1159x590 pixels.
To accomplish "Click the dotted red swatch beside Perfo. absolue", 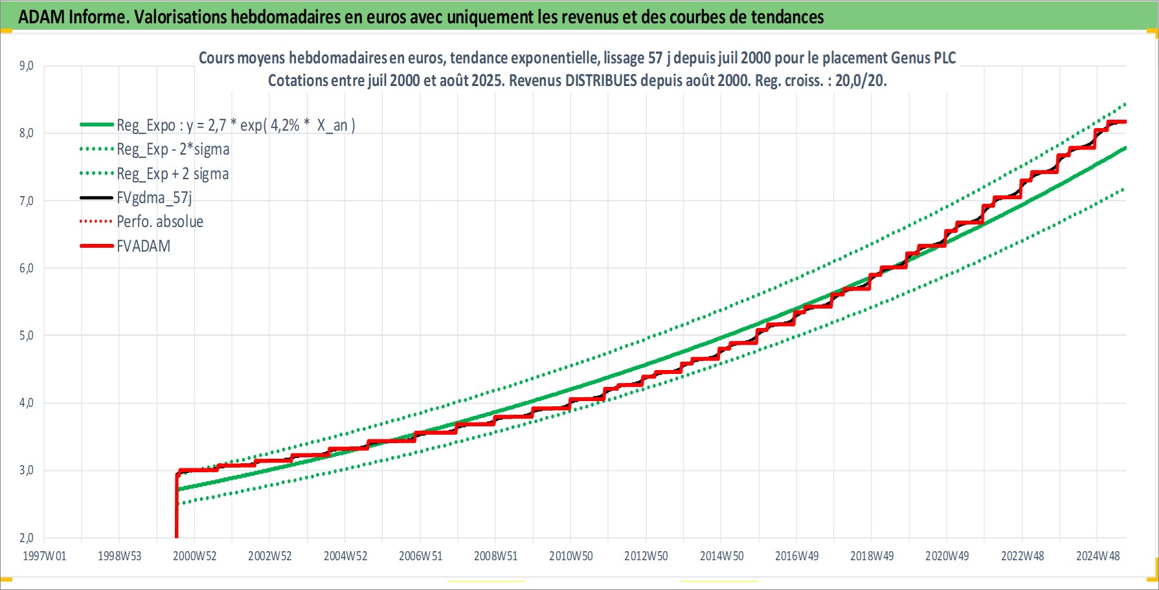I will point(96,222).
